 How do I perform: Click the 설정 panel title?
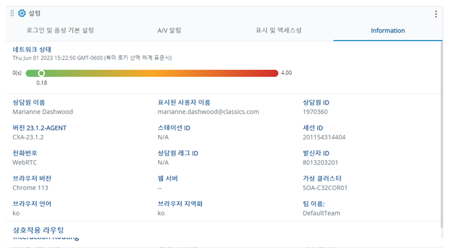[x=34, y=13]
